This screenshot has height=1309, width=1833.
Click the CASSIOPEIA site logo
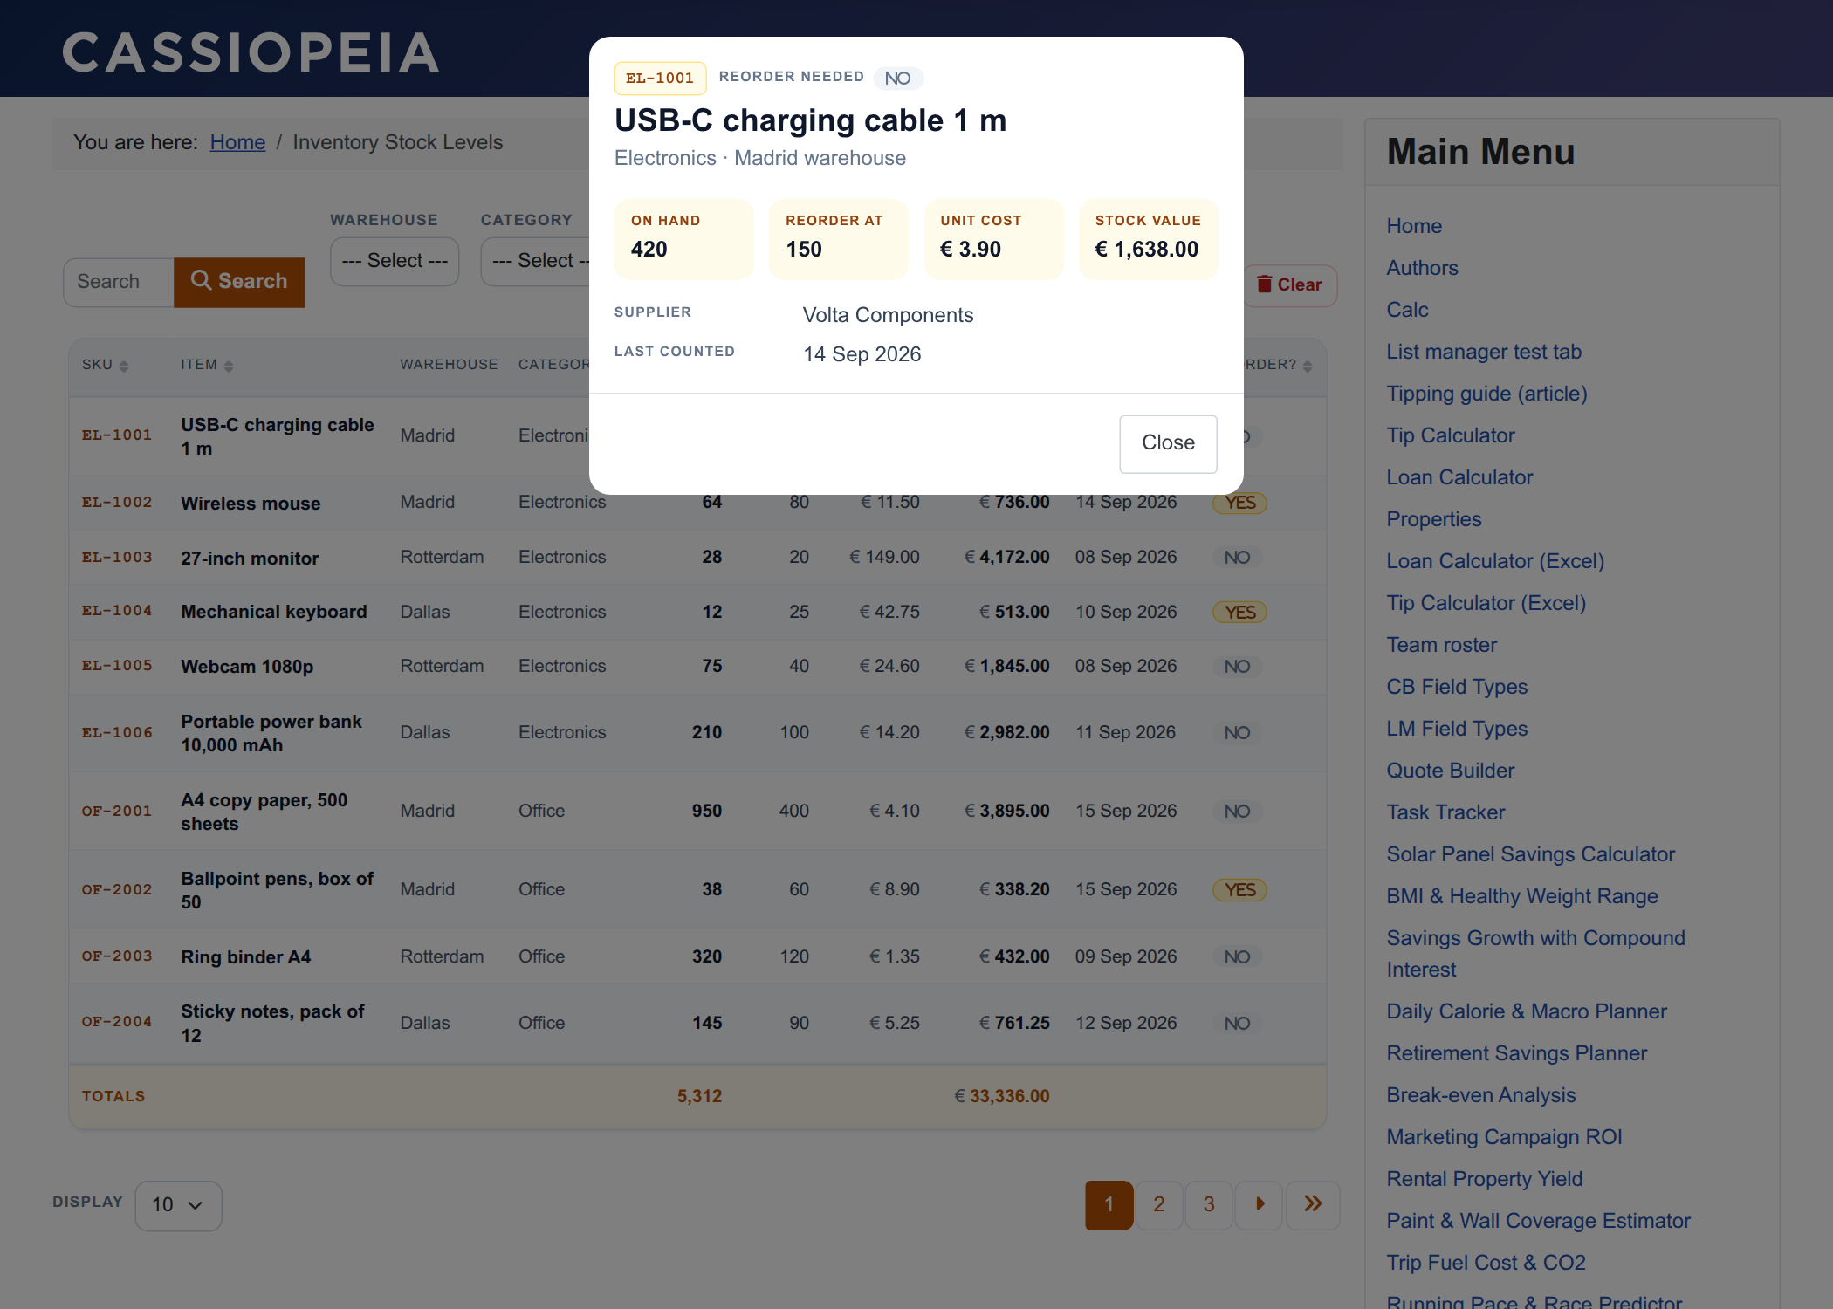pos(251,52)
